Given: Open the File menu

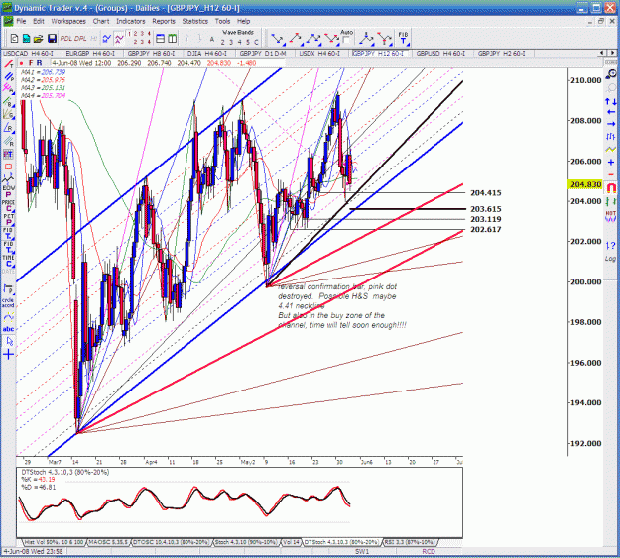Looking at the screenshot, I should coord(21,21).
